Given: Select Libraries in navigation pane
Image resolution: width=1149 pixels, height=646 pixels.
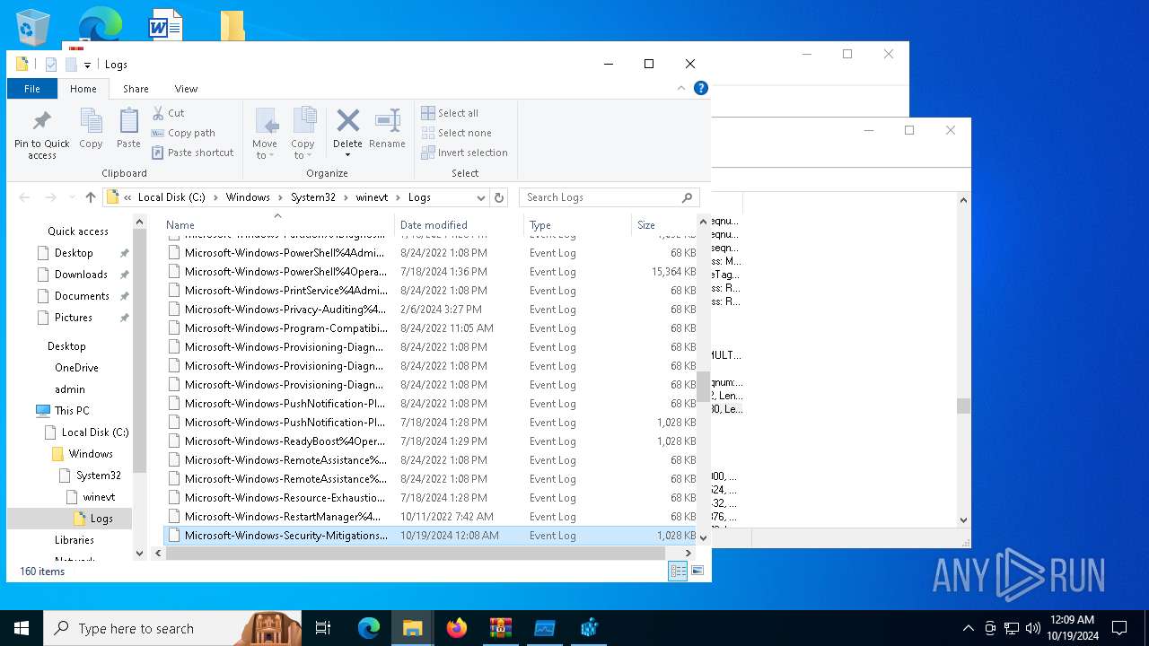Looking at the screenshot, I should 75,540.
